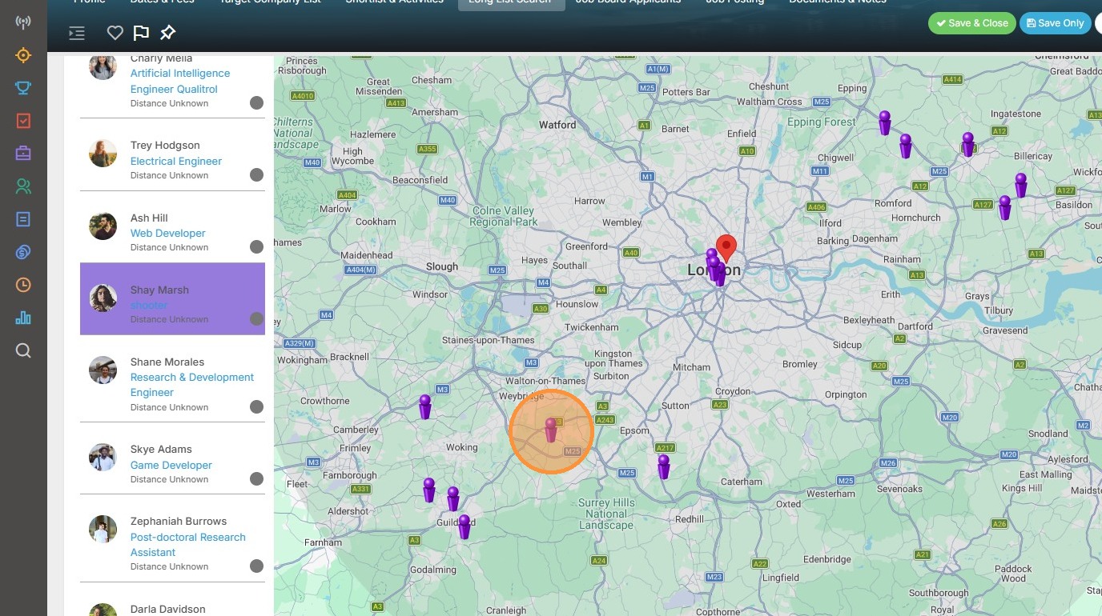This screenshot has width=1102, height=616.
Task: Open the orange clock sidebar icon
Action: (x=23, y=285)
